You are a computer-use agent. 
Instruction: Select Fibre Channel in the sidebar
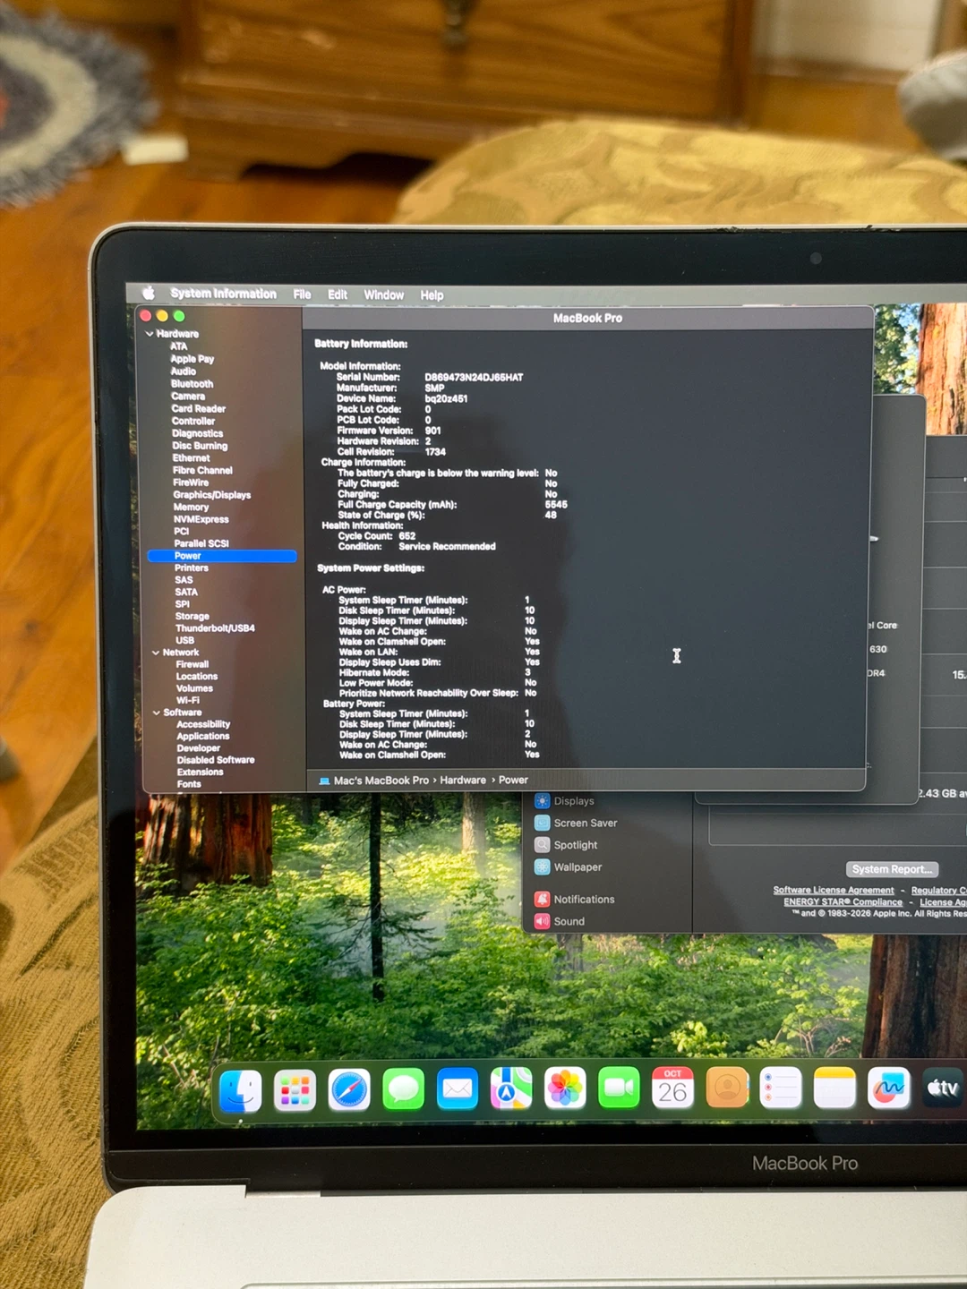tap(202, 471)
